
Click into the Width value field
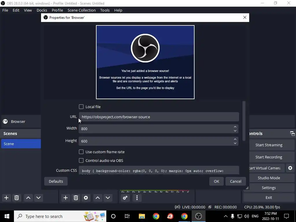pos(156,129)
